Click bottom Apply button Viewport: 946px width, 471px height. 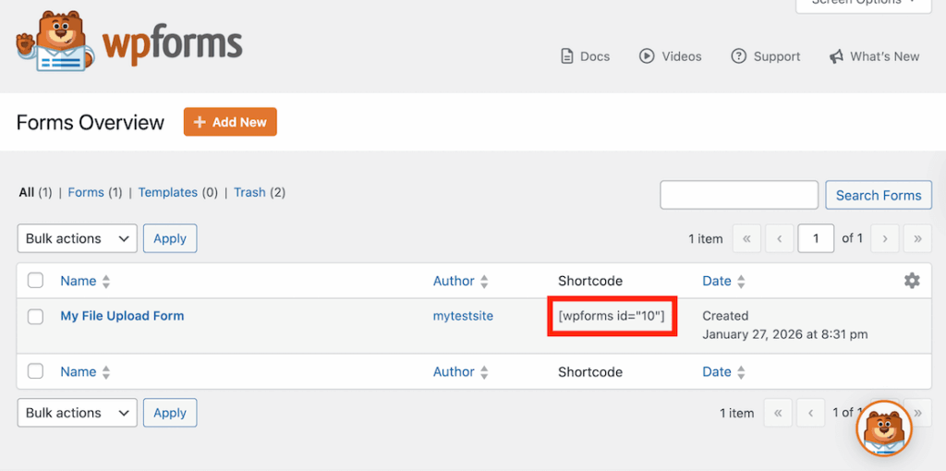point(170,413)
